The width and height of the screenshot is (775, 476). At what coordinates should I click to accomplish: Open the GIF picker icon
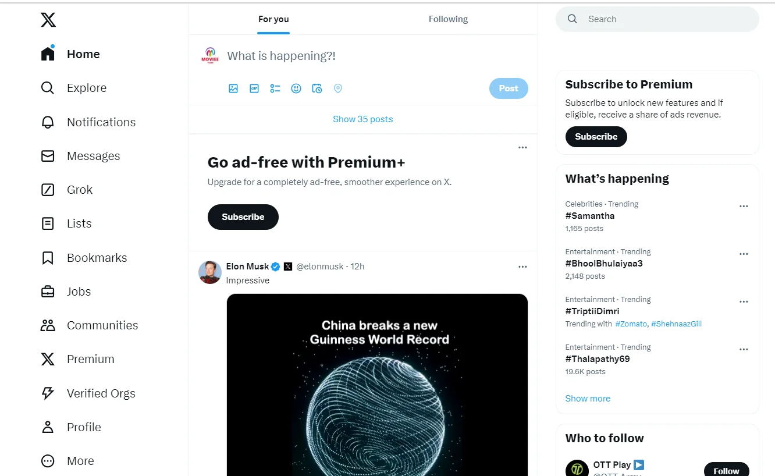coord(254,88)
